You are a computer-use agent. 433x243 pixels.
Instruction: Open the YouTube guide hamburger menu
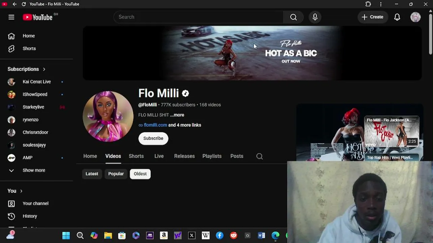(x=11, y=17)
